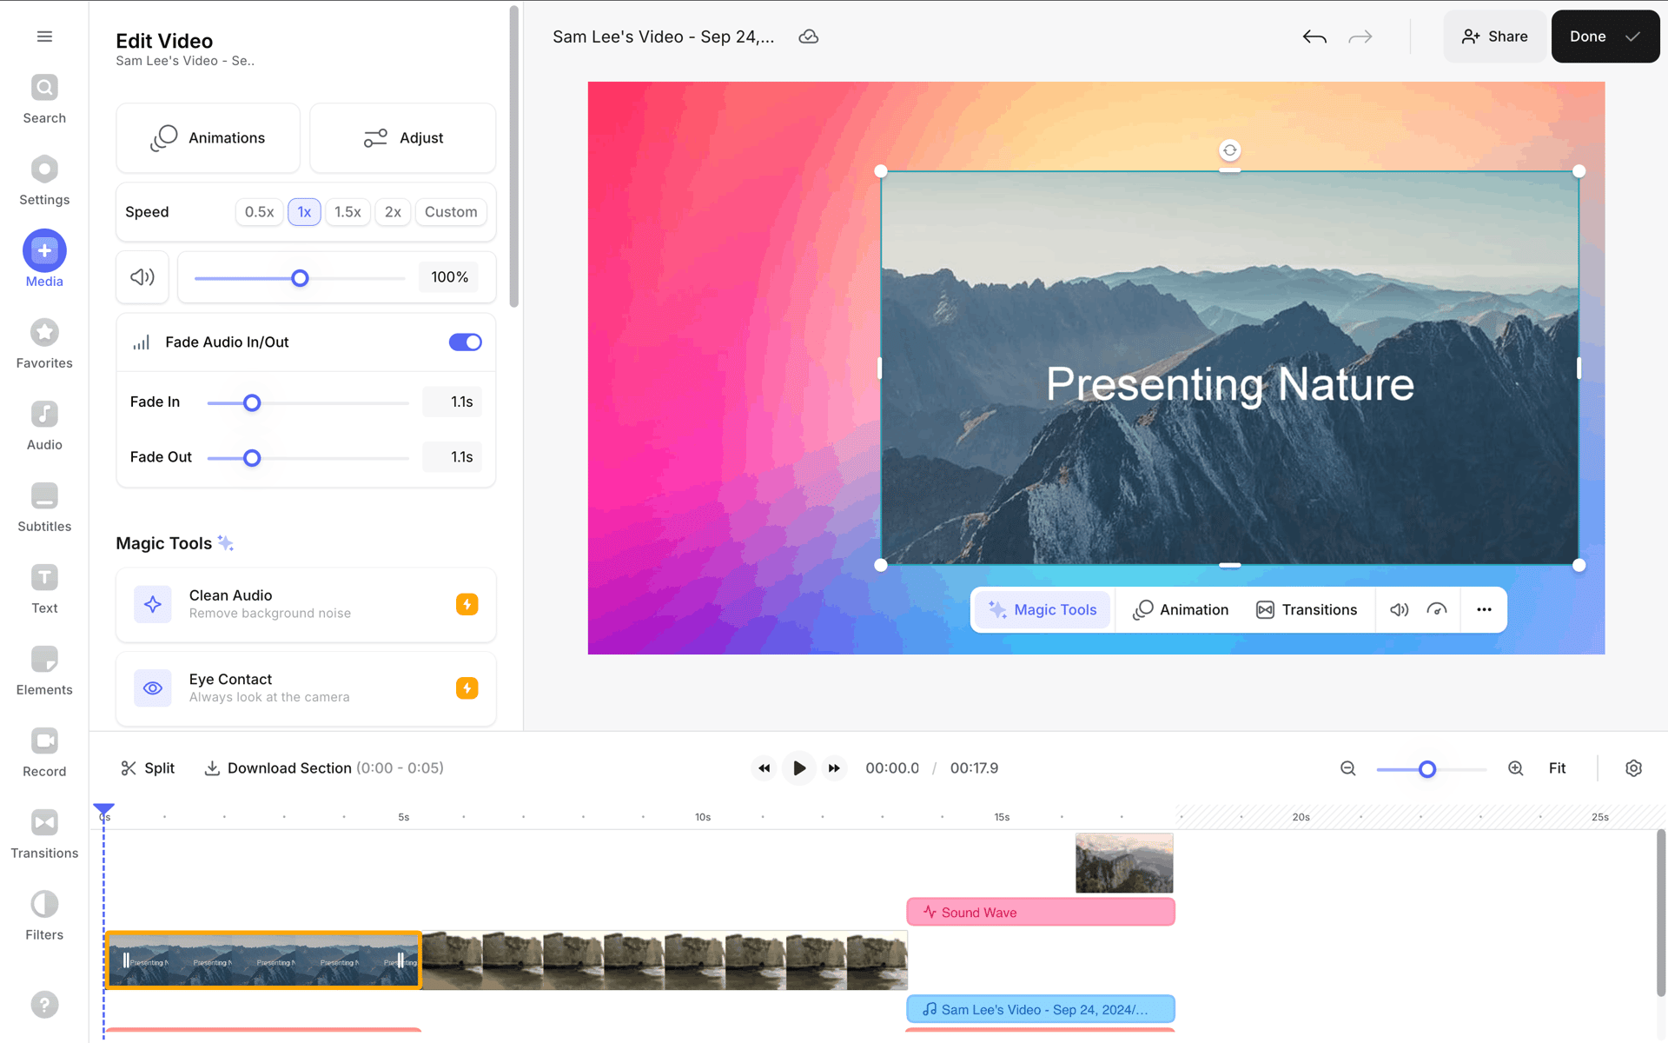The width and height of the screenshot is (1668, 1043).
Task: Select the Sam Lee's Video audio clip
Action: pos(1041,1010)
